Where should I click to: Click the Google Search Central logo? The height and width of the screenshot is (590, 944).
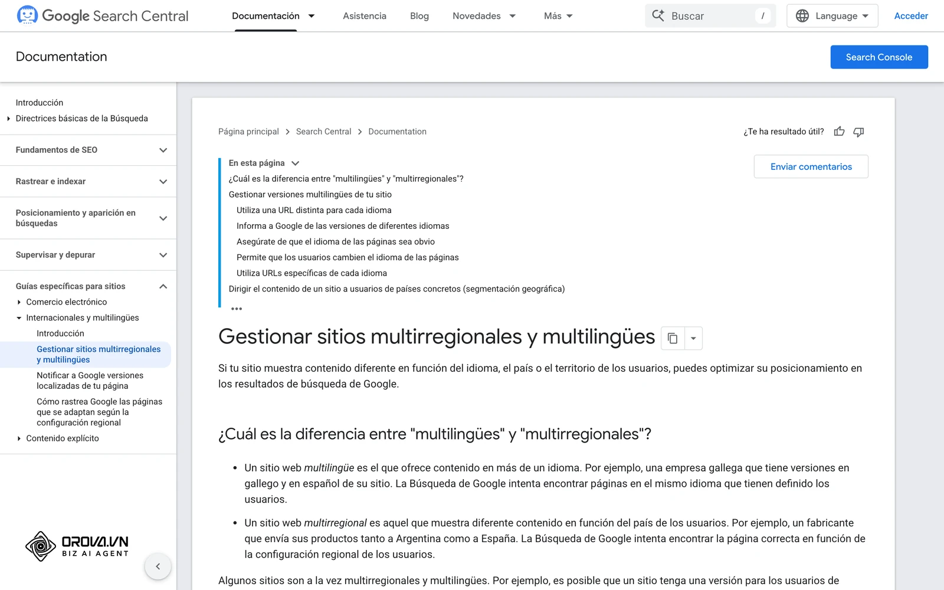pyautogui.click(x=103, y=16)
